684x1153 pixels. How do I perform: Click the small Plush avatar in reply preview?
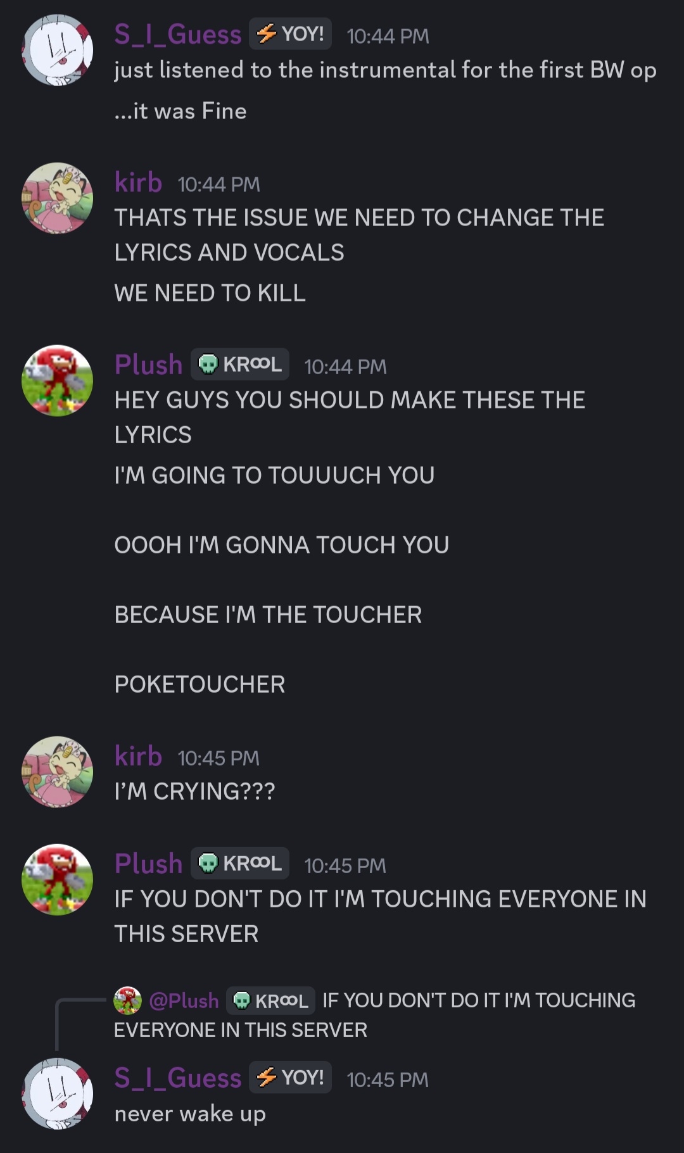127,1000
